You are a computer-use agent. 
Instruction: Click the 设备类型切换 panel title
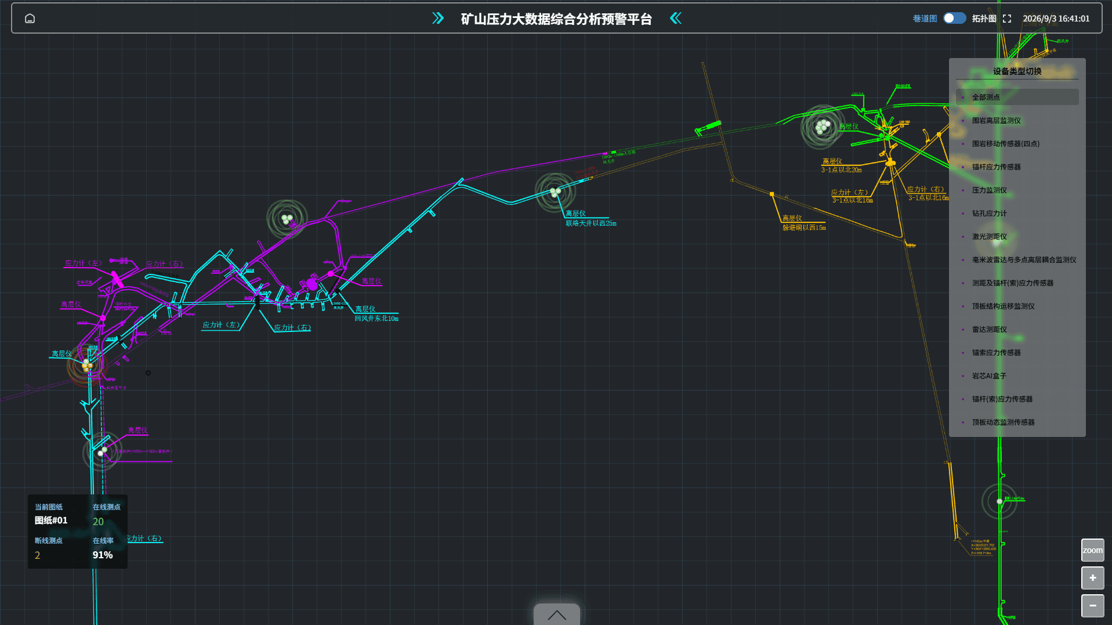click(1017, 71)
